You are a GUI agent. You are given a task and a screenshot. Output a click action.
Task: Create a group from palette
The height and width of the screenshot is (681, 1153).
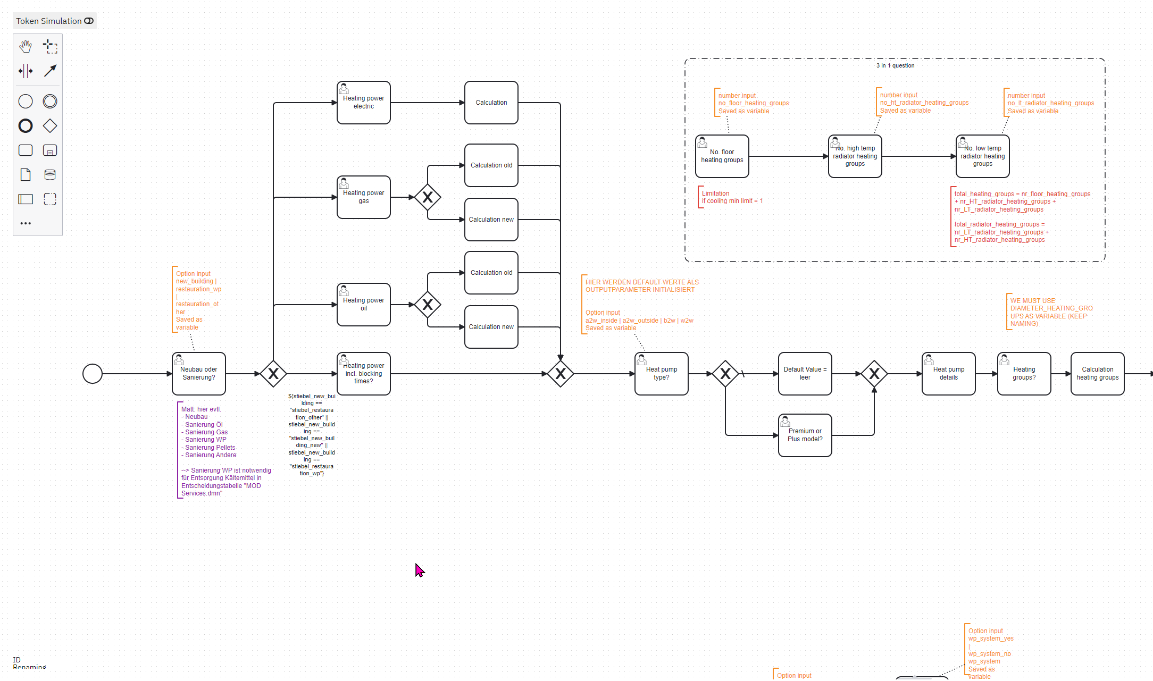click(50, 199)
